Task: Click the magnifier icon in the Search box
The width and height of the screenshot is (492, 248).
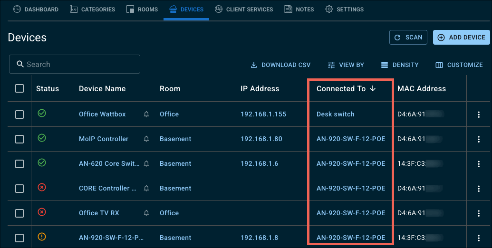Action: [x=20, y=64]
